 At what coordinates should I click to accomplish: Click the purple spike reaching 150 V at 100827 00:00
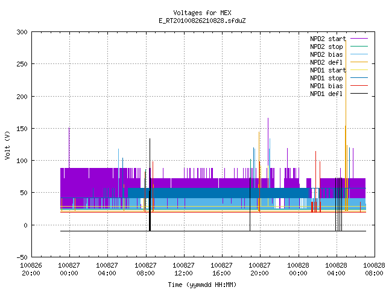69,148
